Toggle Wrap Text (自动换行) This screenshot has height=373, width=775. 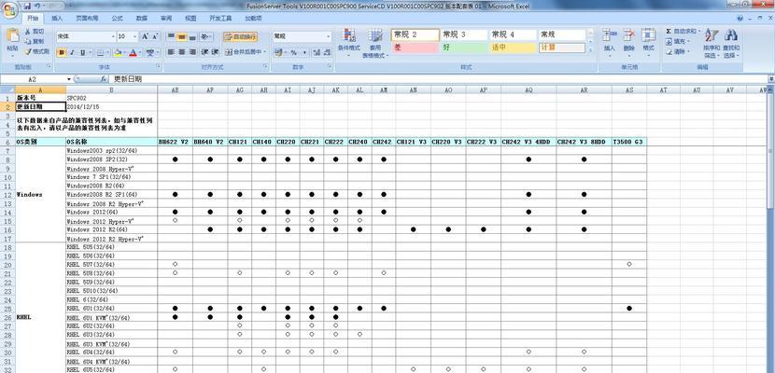[240, 36]
